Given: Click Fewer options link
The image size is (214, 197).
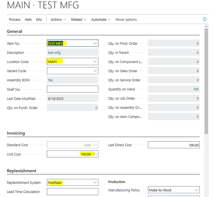Looking at the screenshot, I should pyautogui.click(x=126, y=20).
